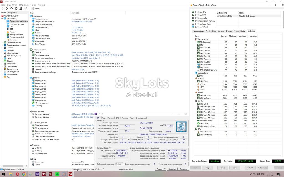Select the DMI tree item
The height and width of the screenshot is (177, 284).
click(11, 27)
